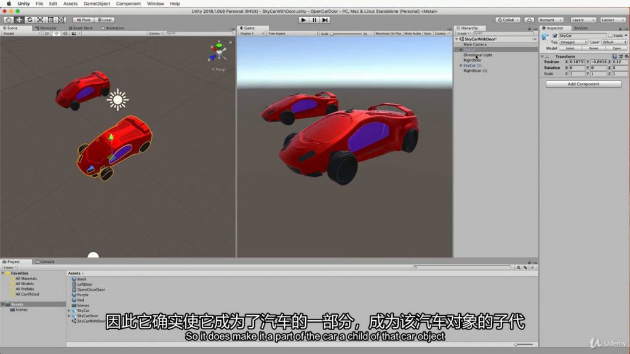Screen dimensions: 630x354
Task: Expand the SkyCarDoor asset
Action: click(x=69, y=316)
